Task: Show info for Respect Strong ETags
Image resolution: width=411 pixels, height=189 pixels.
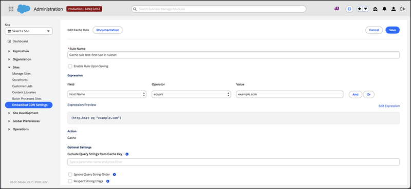Action: pyautogui.click(x=107, y=181)
